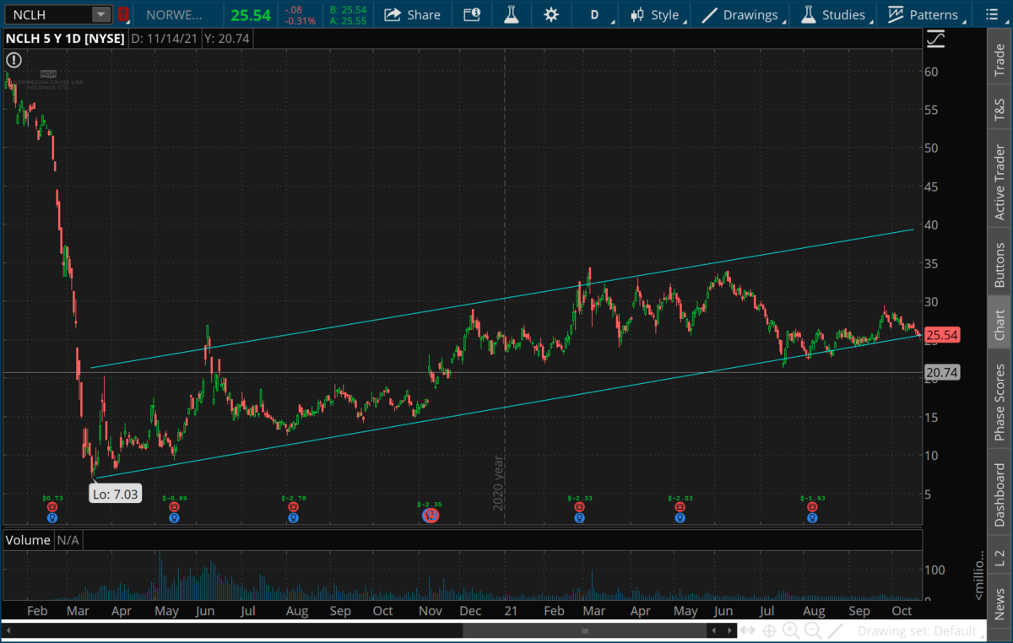Click the red conference call icon under $-0.99
Screen dimensions: 1013x643
(x=174, y=508)
